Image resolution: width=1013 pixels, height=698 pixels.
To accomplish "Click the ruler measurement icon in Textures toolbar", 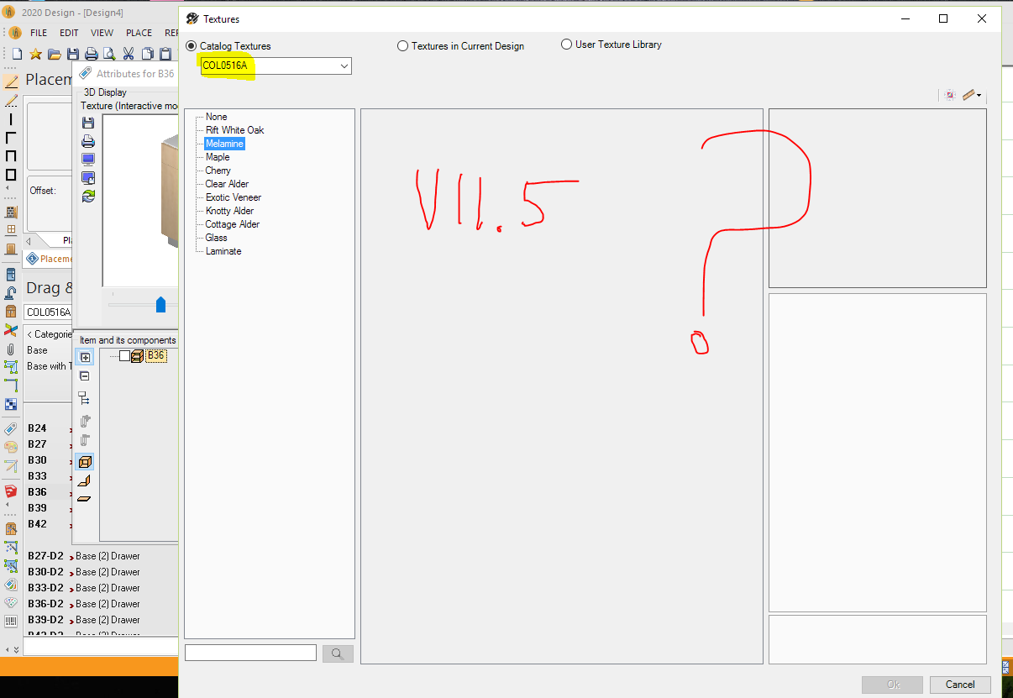I will 969,95.
